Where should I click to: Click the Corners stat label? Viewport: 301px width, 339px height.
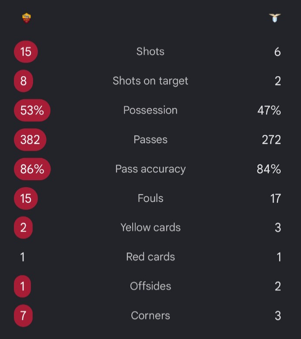150,316
